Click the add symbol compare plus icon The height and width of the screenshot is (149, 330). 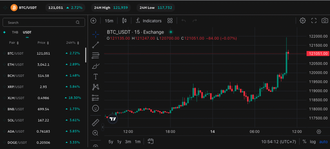point(93,21)
